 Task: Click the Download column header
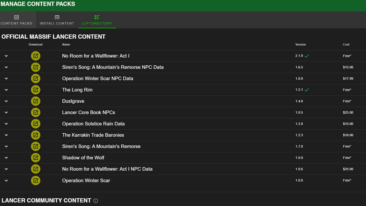point(36,45)
